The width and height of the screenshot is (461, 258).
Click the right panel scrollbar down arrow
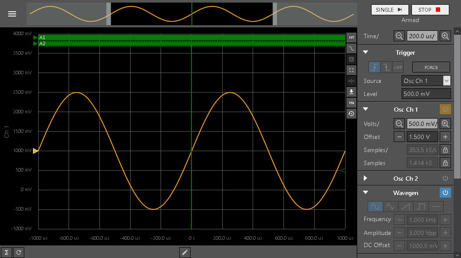point(457,255)
